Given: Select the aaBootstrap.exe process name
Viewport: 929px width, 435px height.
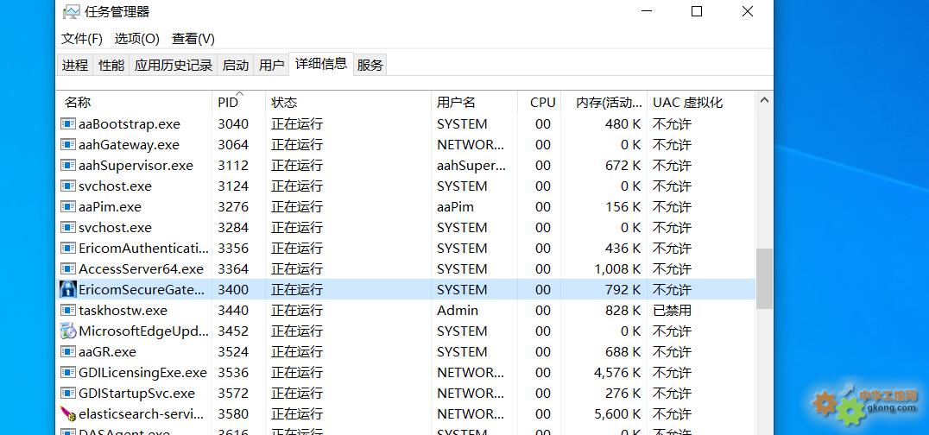Looking at the screenshot, I should pos(130,124).
